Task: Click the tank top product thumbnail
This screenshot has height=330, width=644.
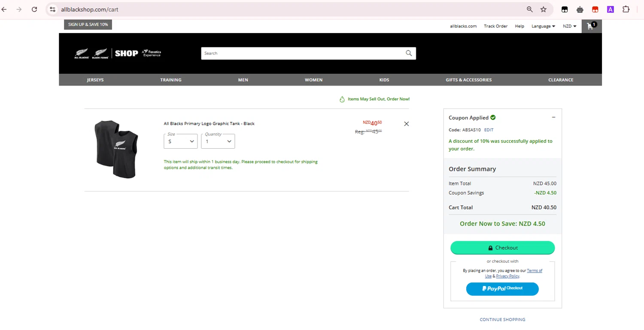Action: tap(117, 149)
